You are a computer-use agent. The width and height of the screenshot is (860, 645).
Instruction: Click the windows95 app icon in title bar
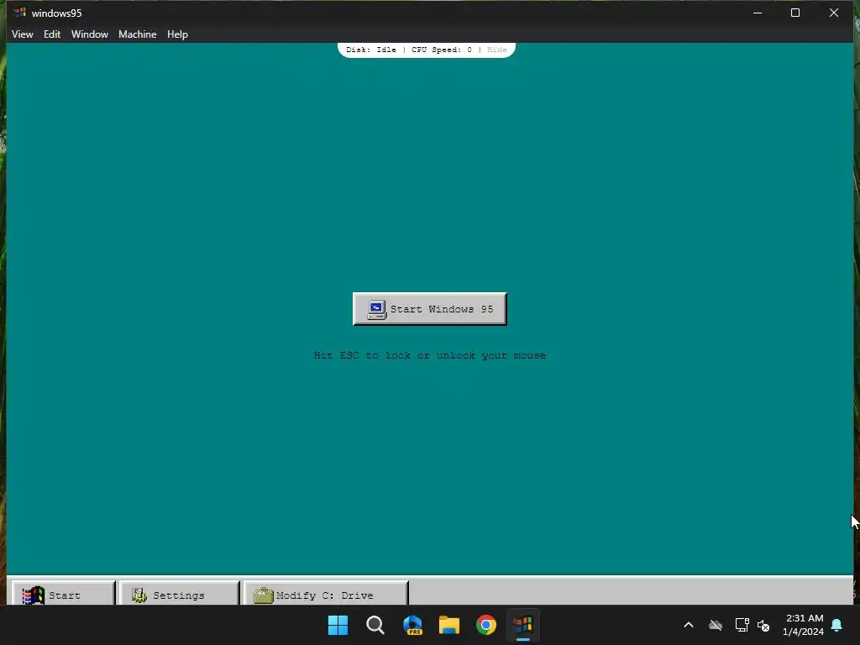pos(20,12)
